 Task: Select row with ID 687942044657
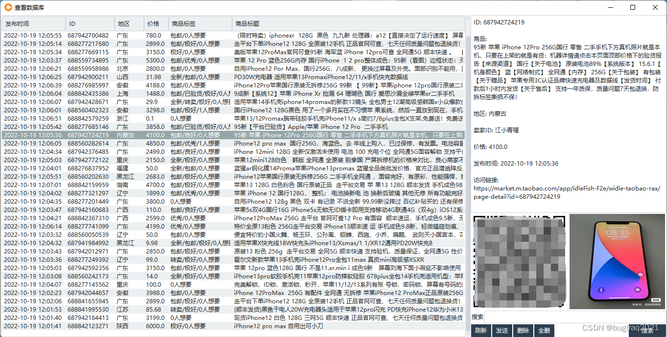233,293
